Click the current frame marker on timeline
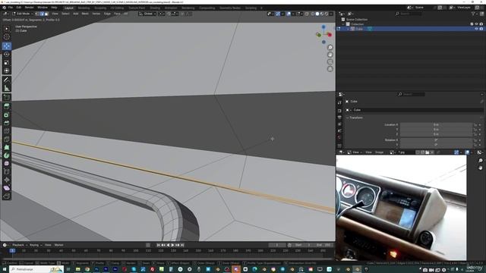The image size is (486, 273). pos(12,250)
